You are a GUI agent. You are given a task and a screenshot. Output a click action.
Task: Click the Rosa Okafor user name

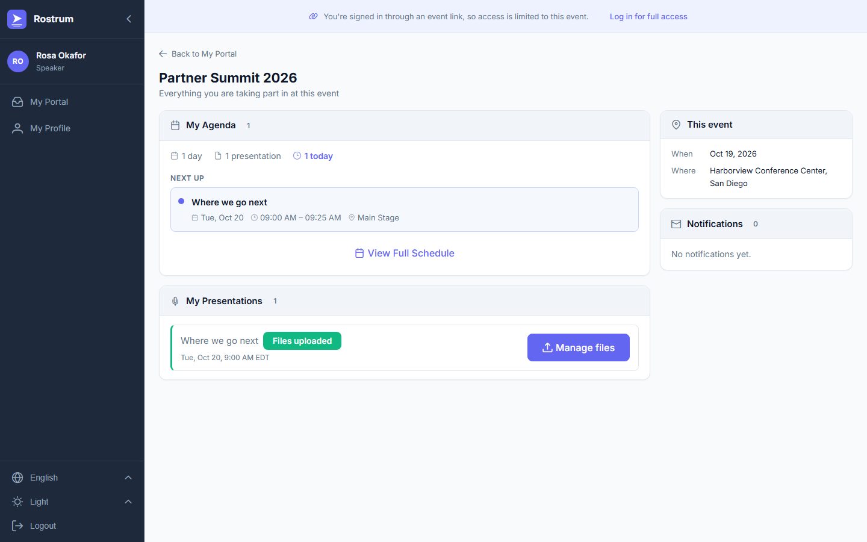(61, 55)
